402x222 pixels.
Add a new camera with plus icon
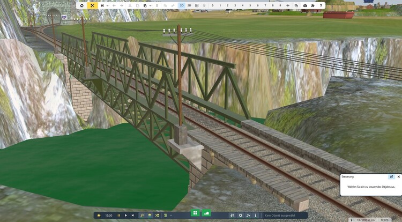point(288,5)
